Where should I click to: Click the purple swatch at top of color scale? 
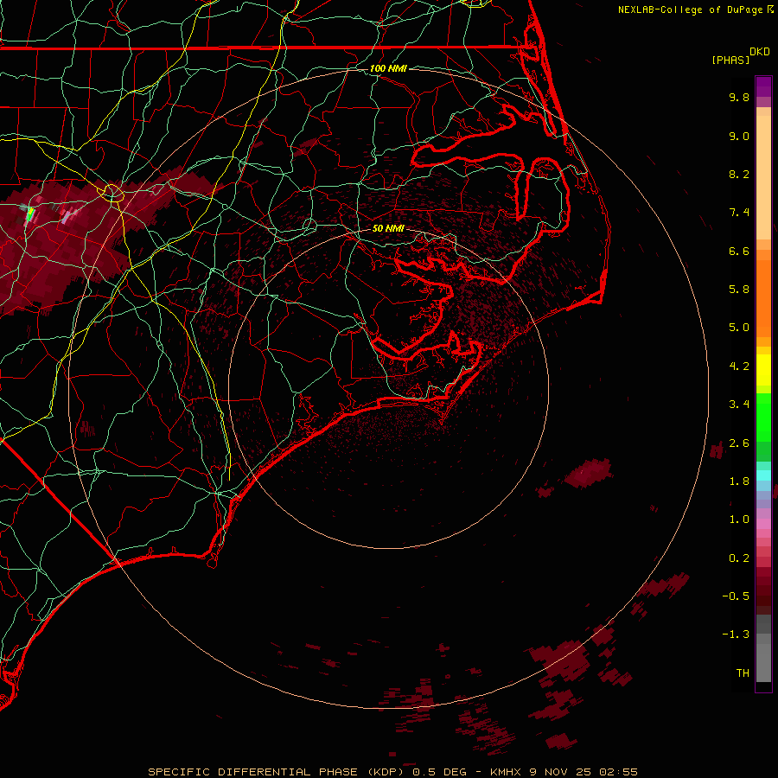(x=763, y=86)
